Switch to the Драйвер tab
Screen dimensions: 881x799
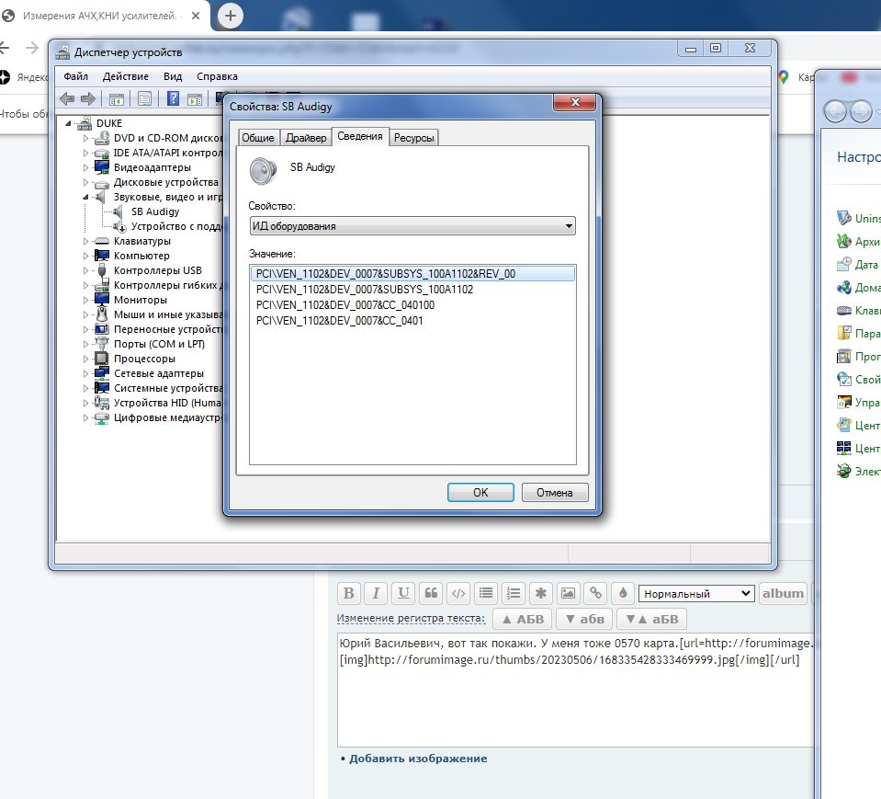tap(306, 138)
